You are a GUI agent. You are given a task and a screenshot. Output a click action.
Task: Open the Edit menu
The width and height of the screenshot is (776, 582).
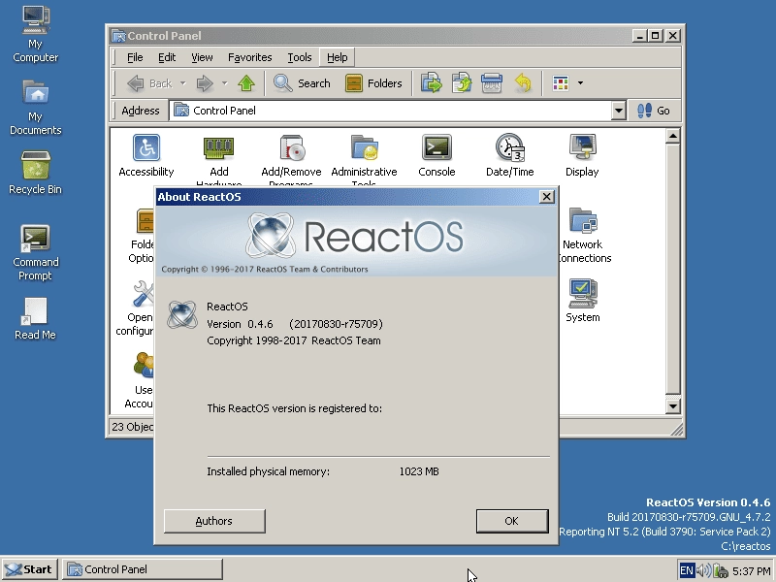coord(167,57)
